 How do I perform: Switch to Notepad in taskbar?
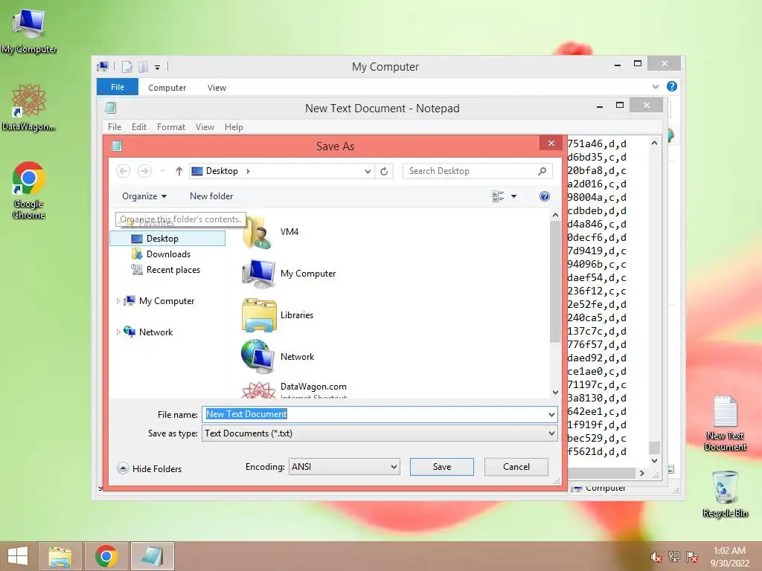click(x=152, y=556)
